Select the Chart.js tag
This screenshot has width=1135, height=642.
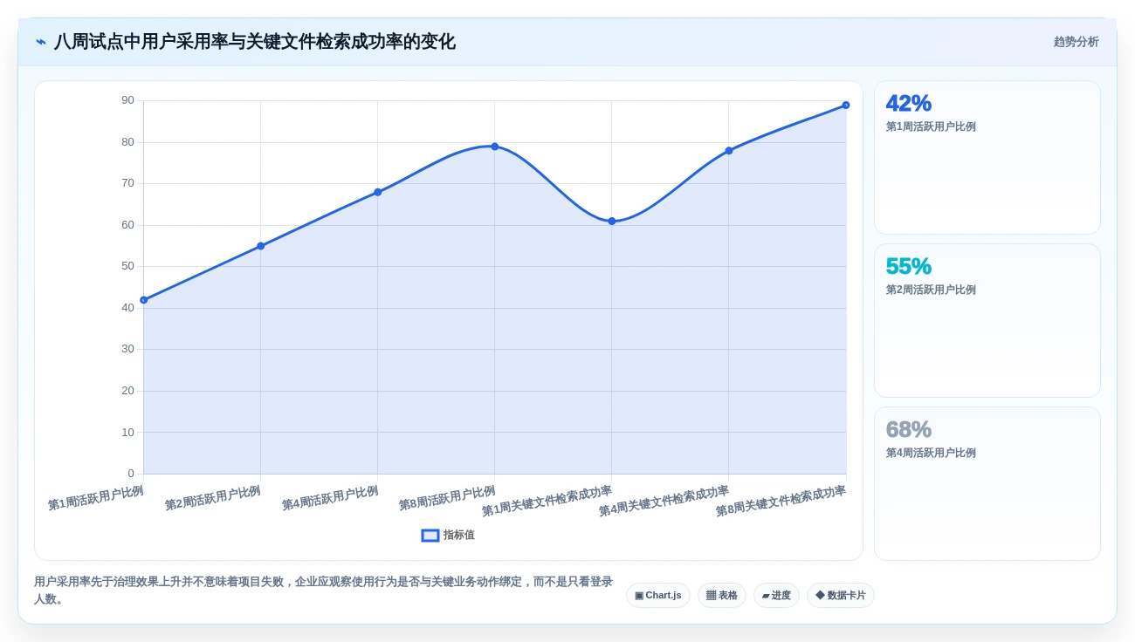coord(658,595)
